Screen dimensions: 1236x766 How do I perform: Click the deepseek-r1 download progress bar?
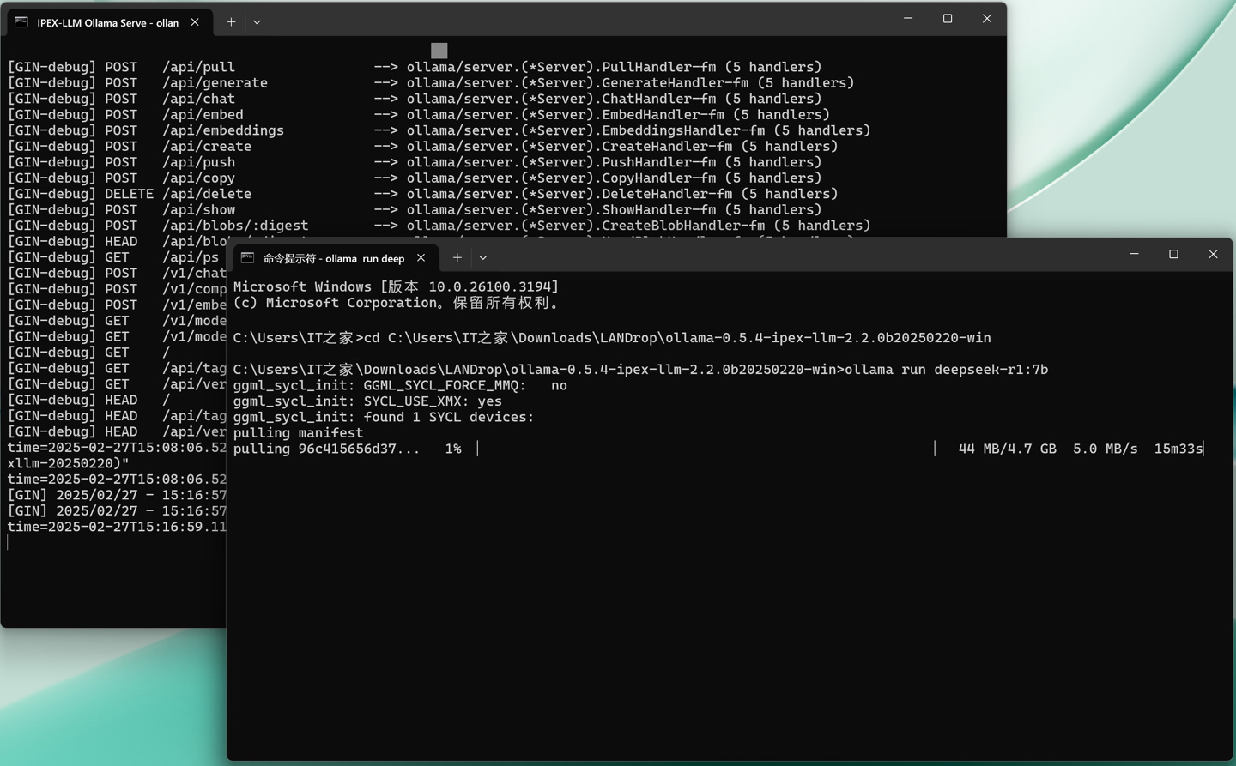pos(706,449)
